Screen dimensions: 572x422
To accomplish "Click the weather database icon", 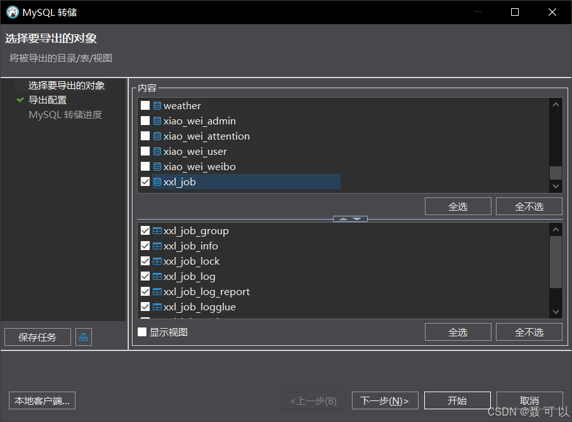I will pos(157,105).
